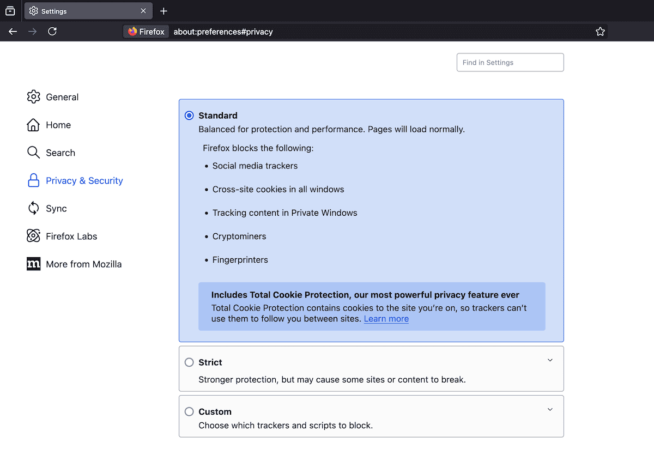Click the Privacy & Security lock icon
The width and height of the screenshot is (654, 449).
click(x=34, y=180)
